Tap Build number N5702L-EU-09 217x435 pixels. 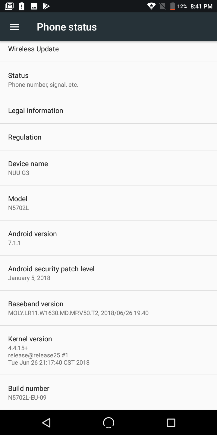coord(108,393)
